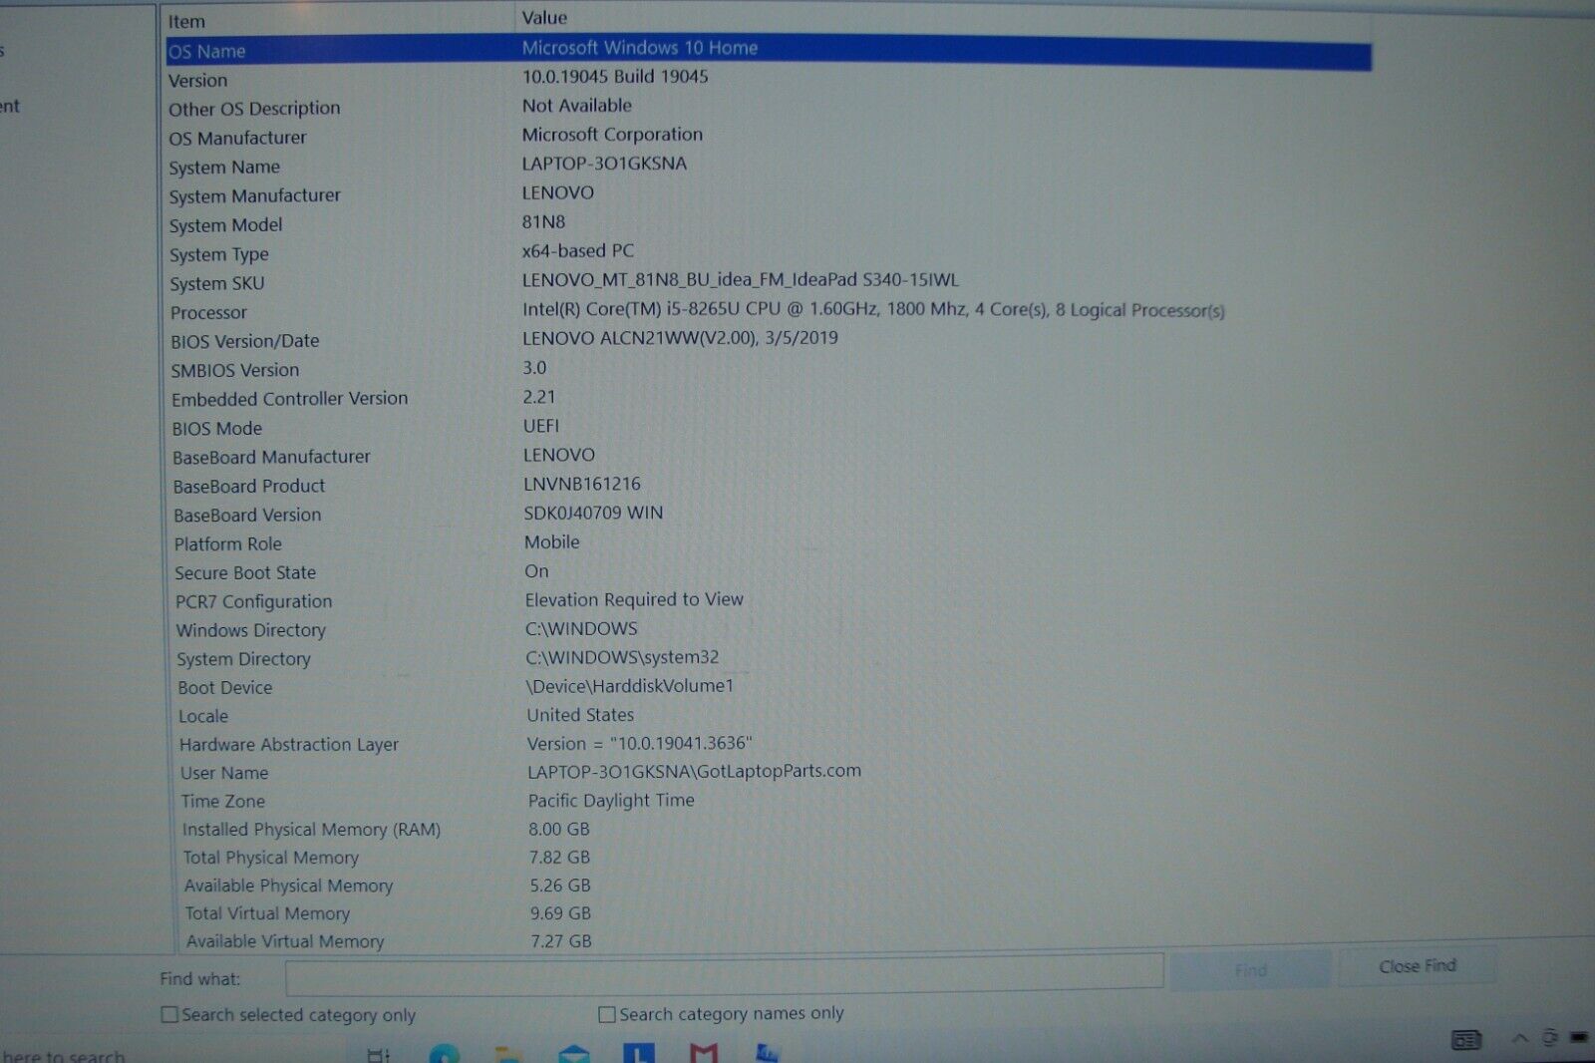This screenshot has width=1595, height=1063.
Task: Click the Value column header
Action: pos(943,18)
